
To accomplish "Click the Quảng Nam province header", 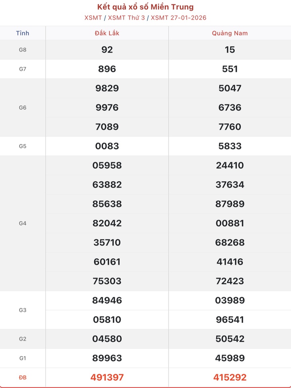I will (x=230, y=33).
